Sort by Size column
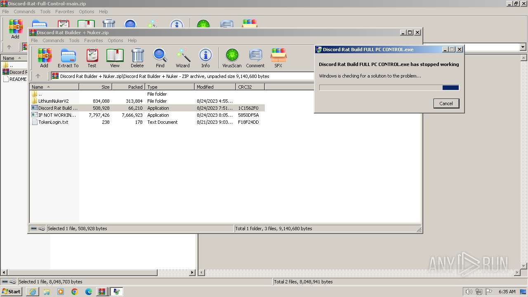Image resolution: width=528 pixels, height=297 pixels. [95, 87]
